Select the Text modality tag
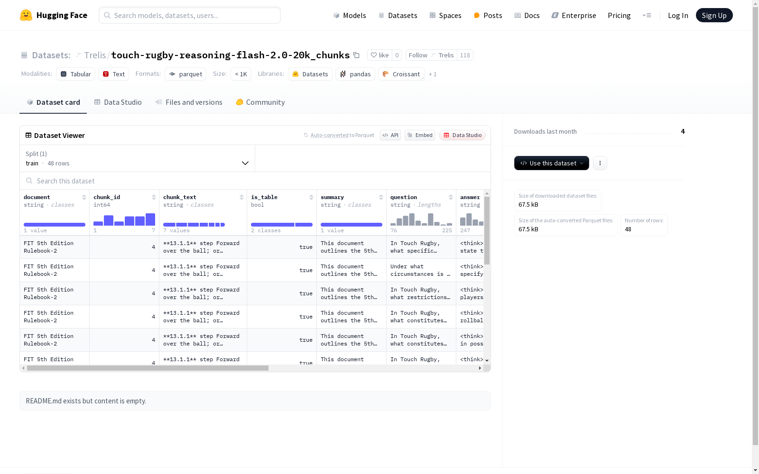The width and height of the screenshot is (759, 474). [114, 74]
